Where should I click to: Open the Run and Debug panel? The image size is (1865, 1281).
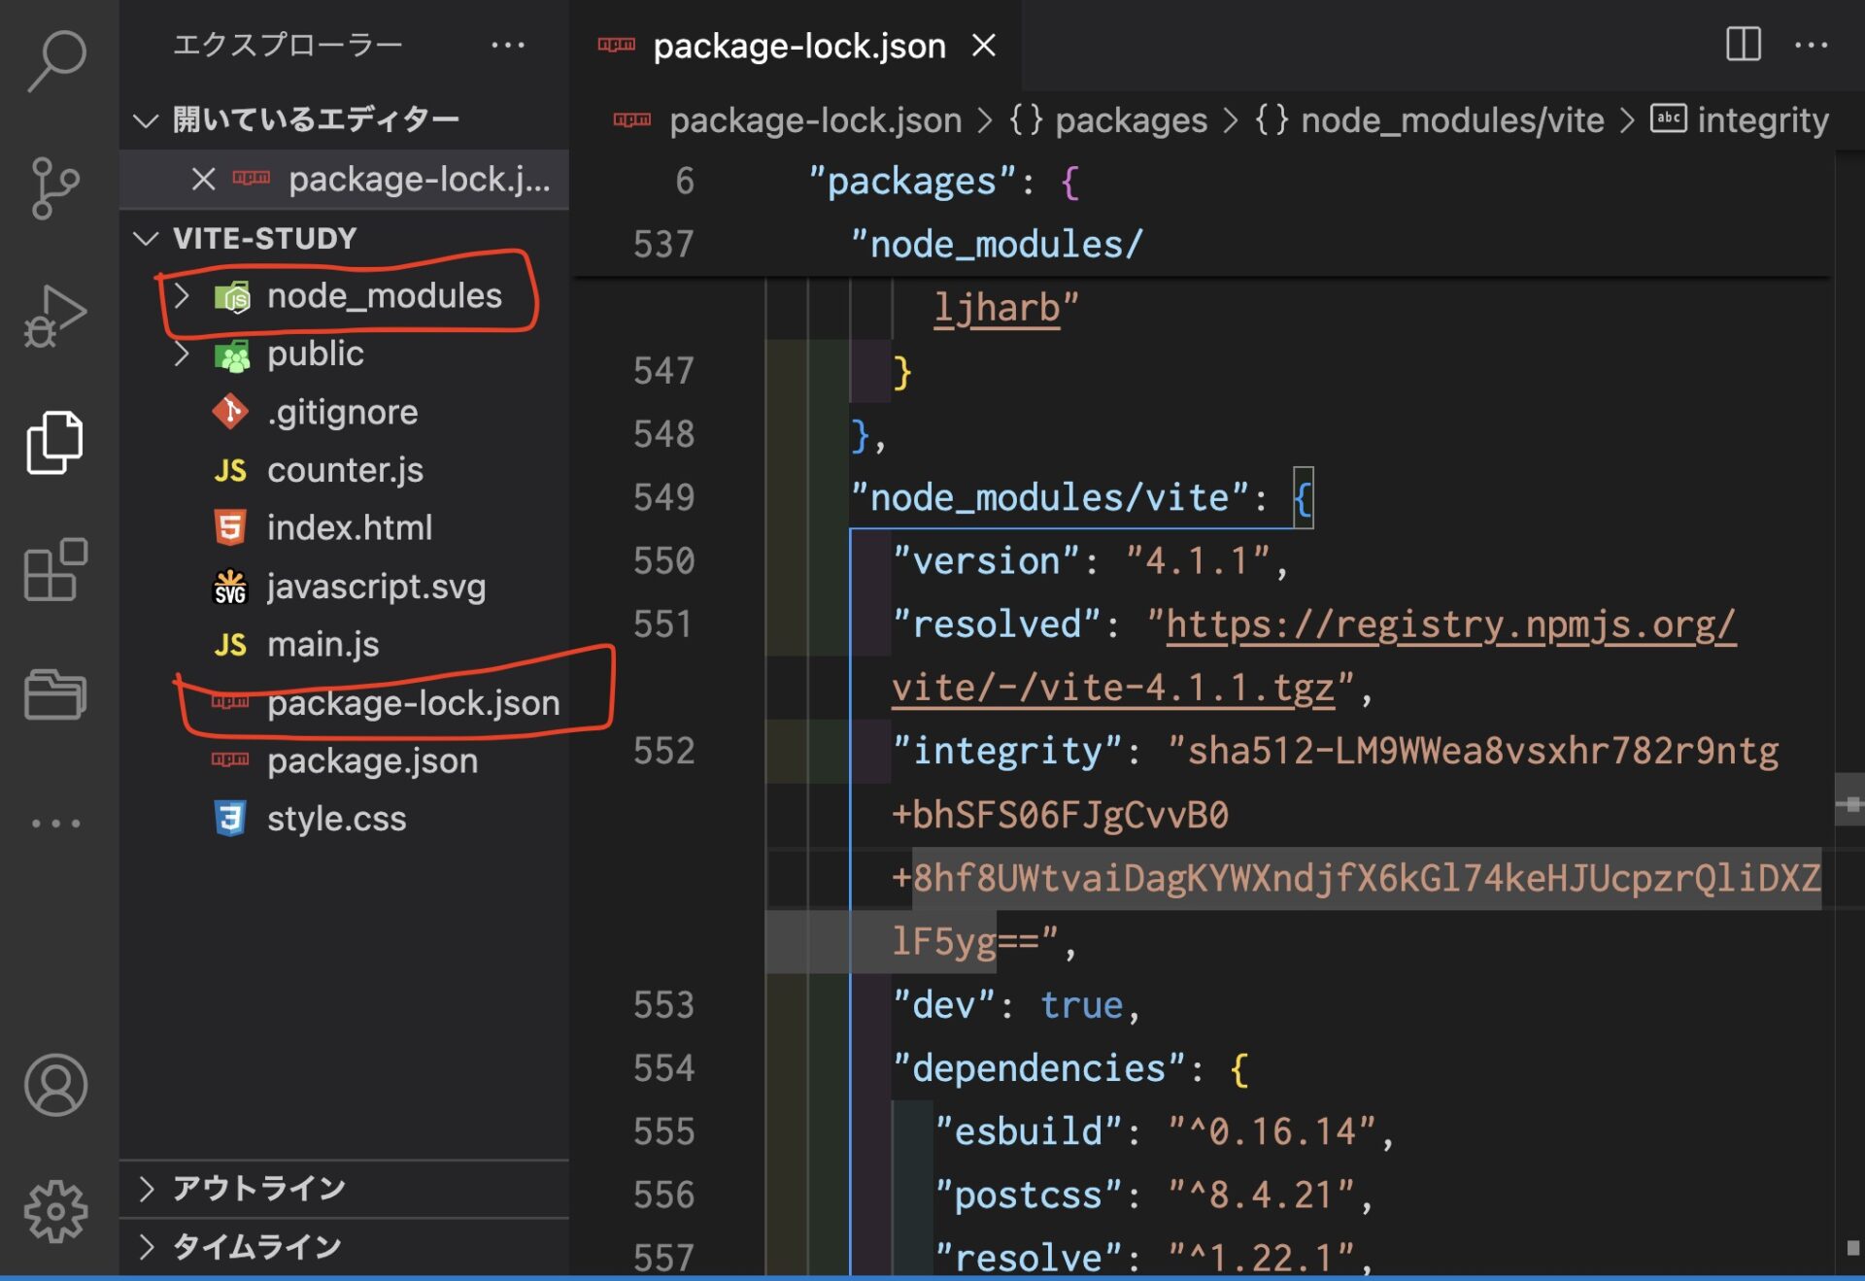point(53,316)
